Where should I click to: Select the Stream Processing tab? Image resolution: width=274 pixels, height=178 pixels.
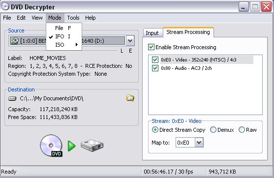[188, 32]
